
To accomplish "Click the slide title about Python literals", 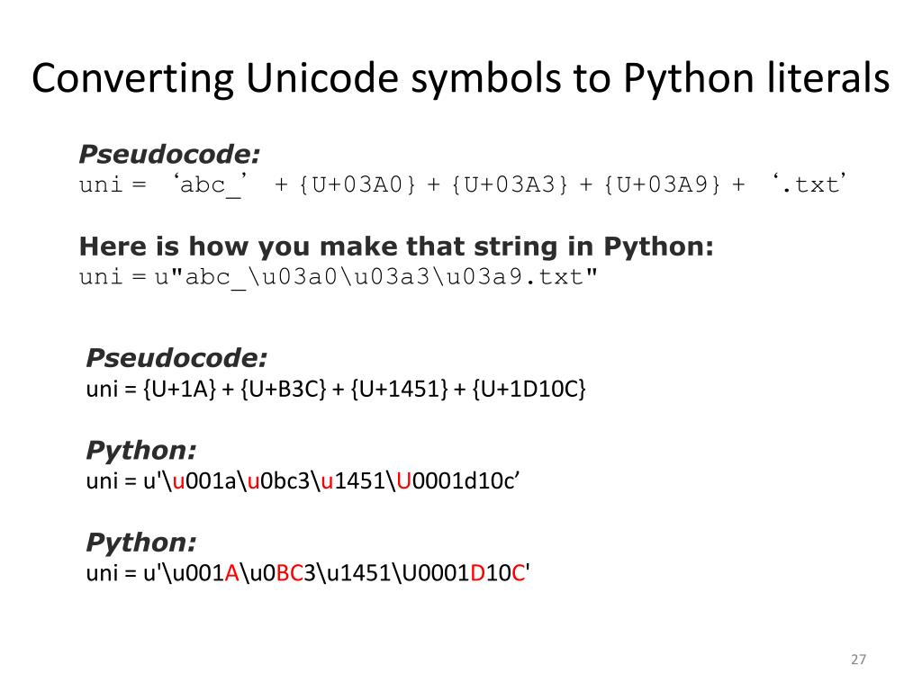I will click(460, 78).
